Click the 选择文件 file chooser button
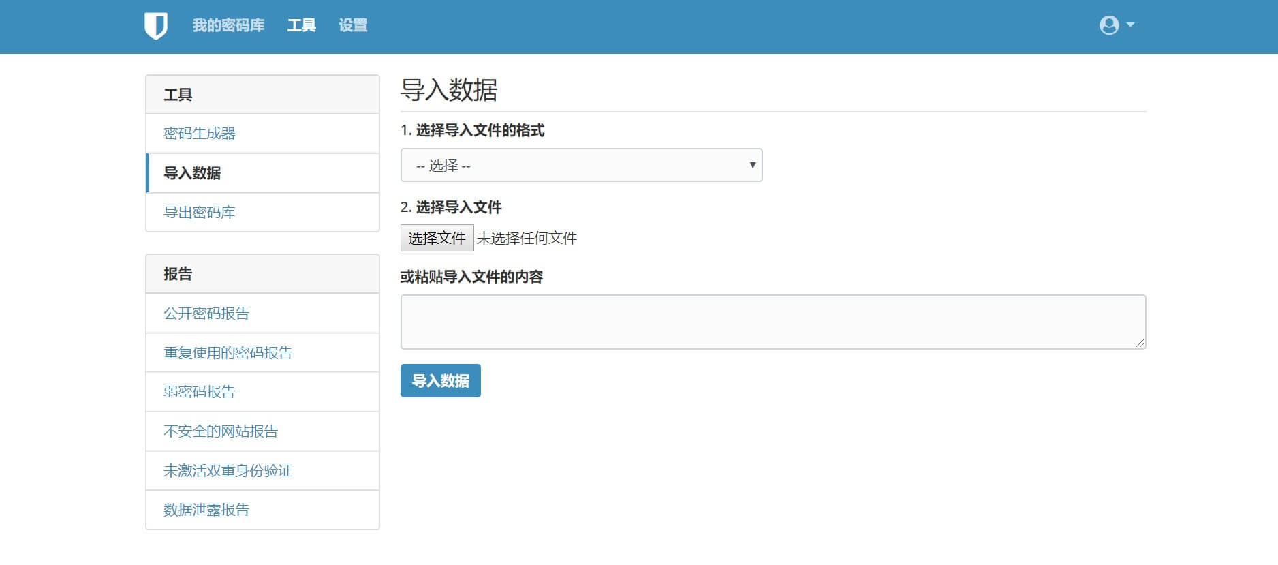The width and height of the screenshot is (1278, 565). tap(437, 239)
